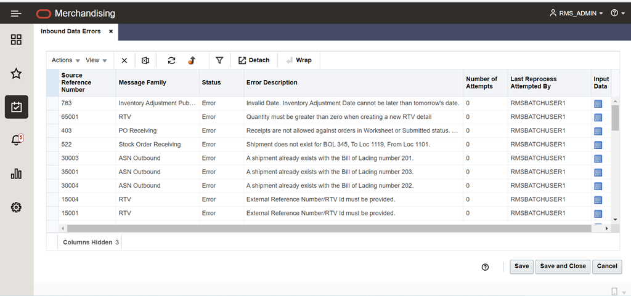The width and height of the screenshot is (631, 296).
Task: Expand the View dropdown menu
Action: [x=96, y=60]
